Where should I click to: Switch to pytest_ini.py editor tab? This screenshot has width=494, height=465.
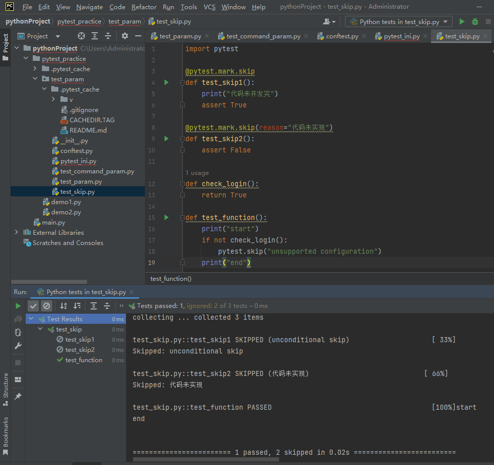[x=402, y=36]
